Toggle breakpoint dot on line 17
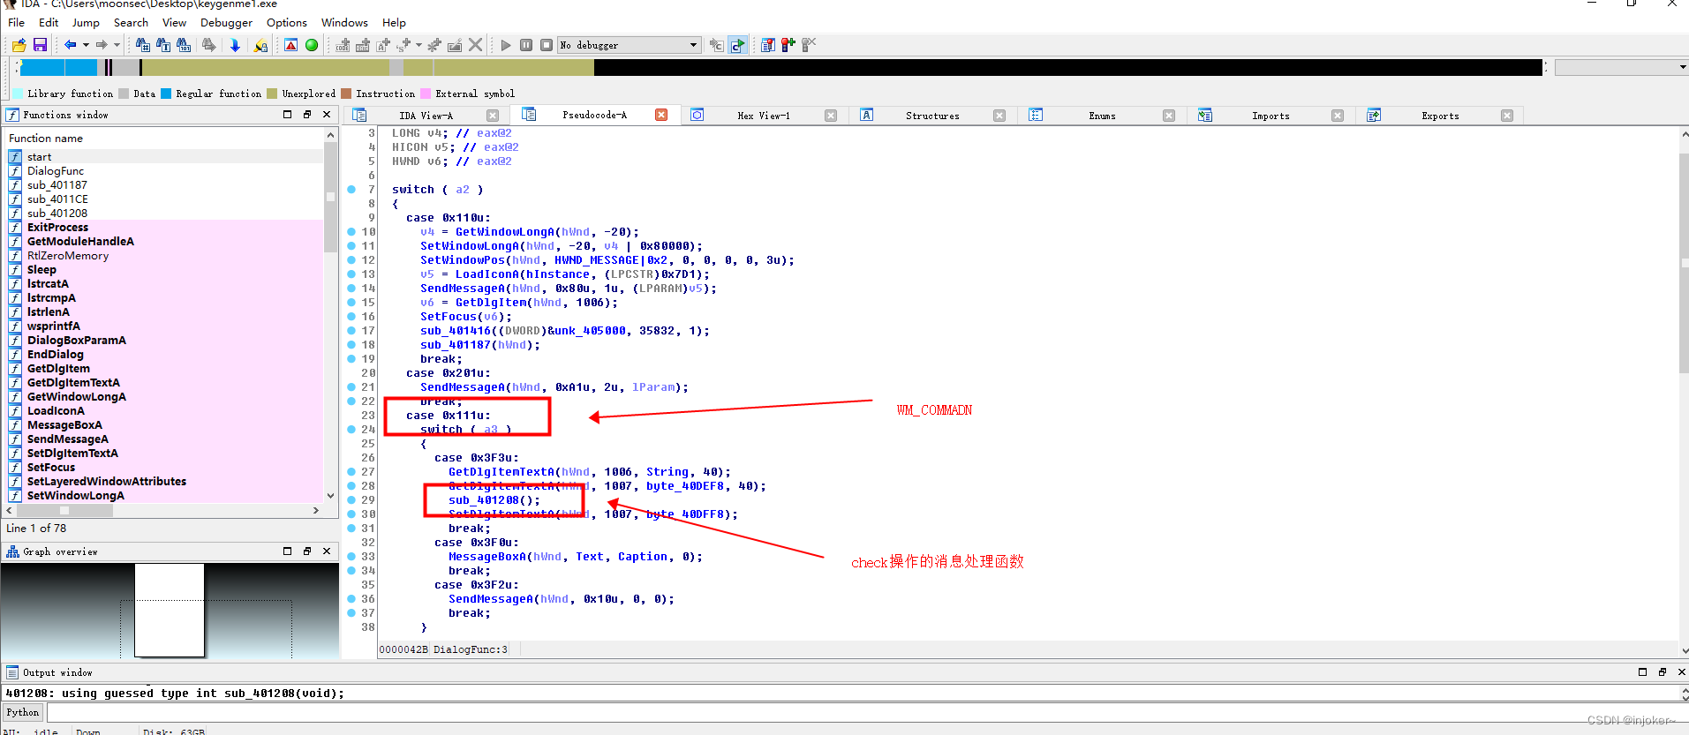1689x735 pixels. coord(351,331)
